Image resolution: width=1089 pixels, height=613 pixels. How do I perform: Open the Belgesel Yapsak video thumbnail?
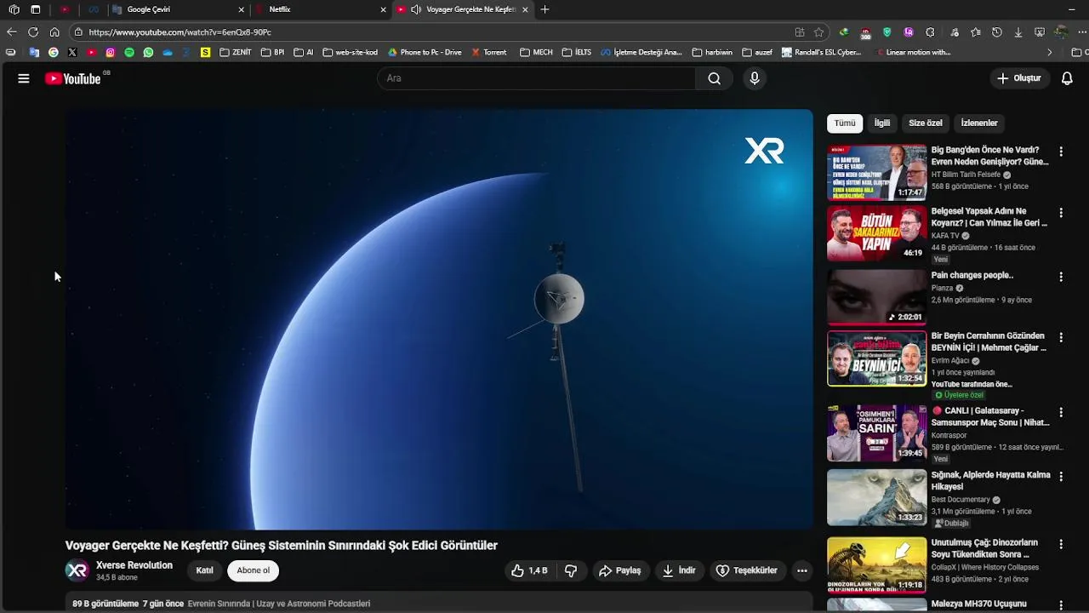pos(877,233)
